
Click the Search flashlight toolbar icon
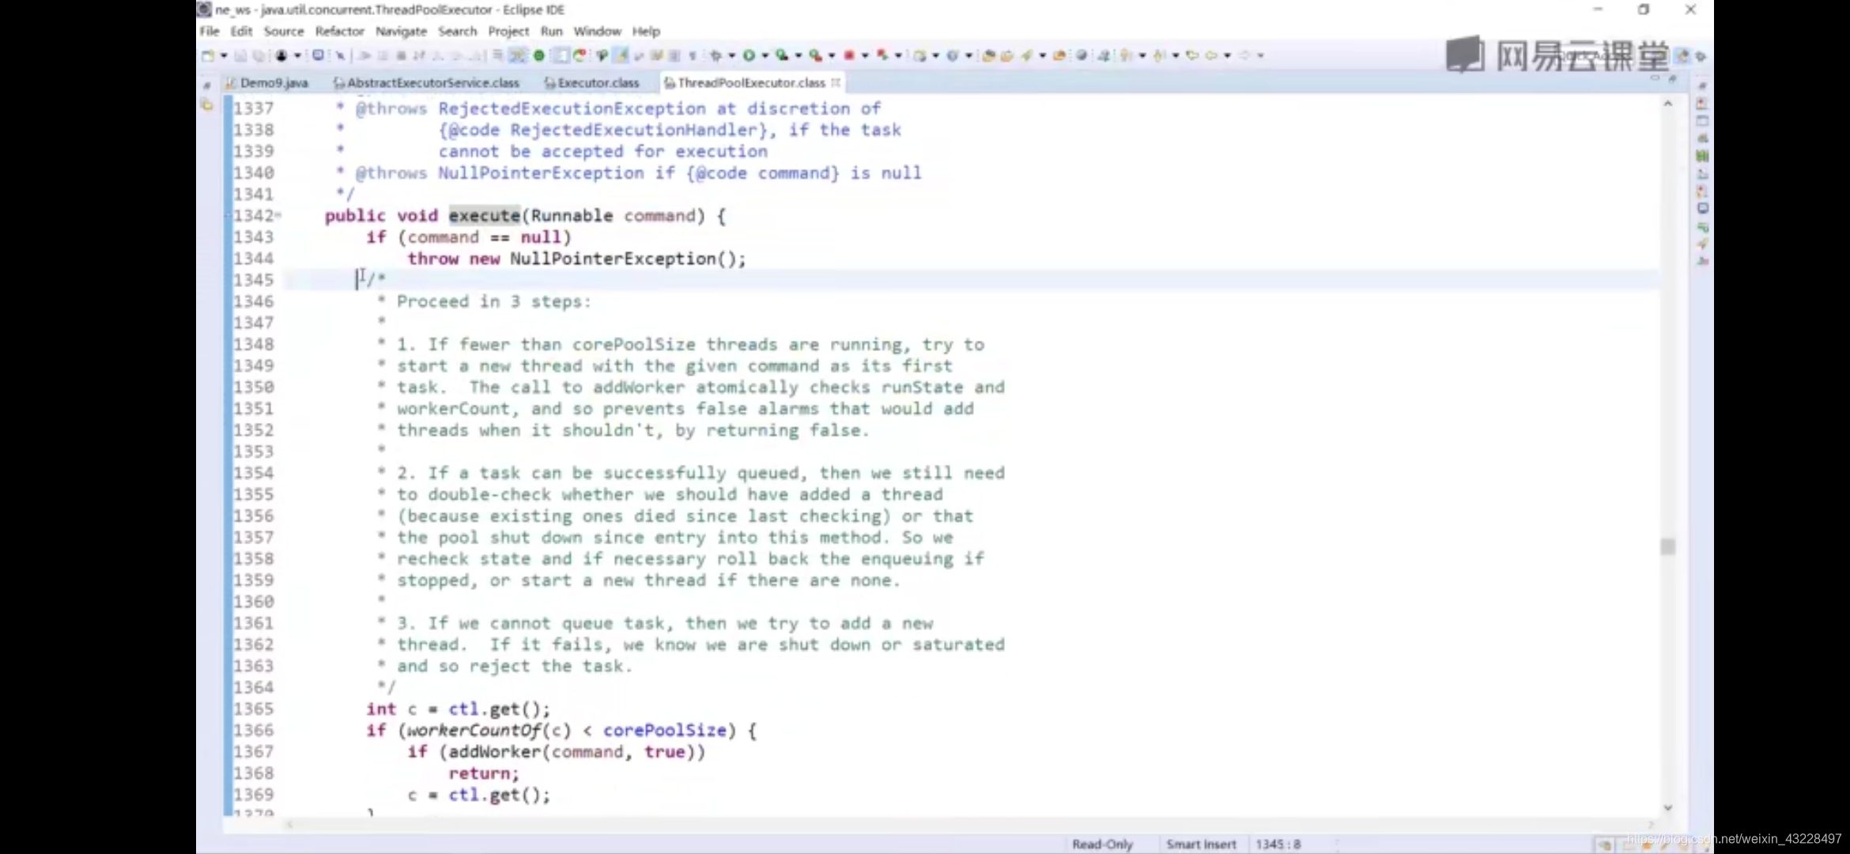click(1025, 55)
